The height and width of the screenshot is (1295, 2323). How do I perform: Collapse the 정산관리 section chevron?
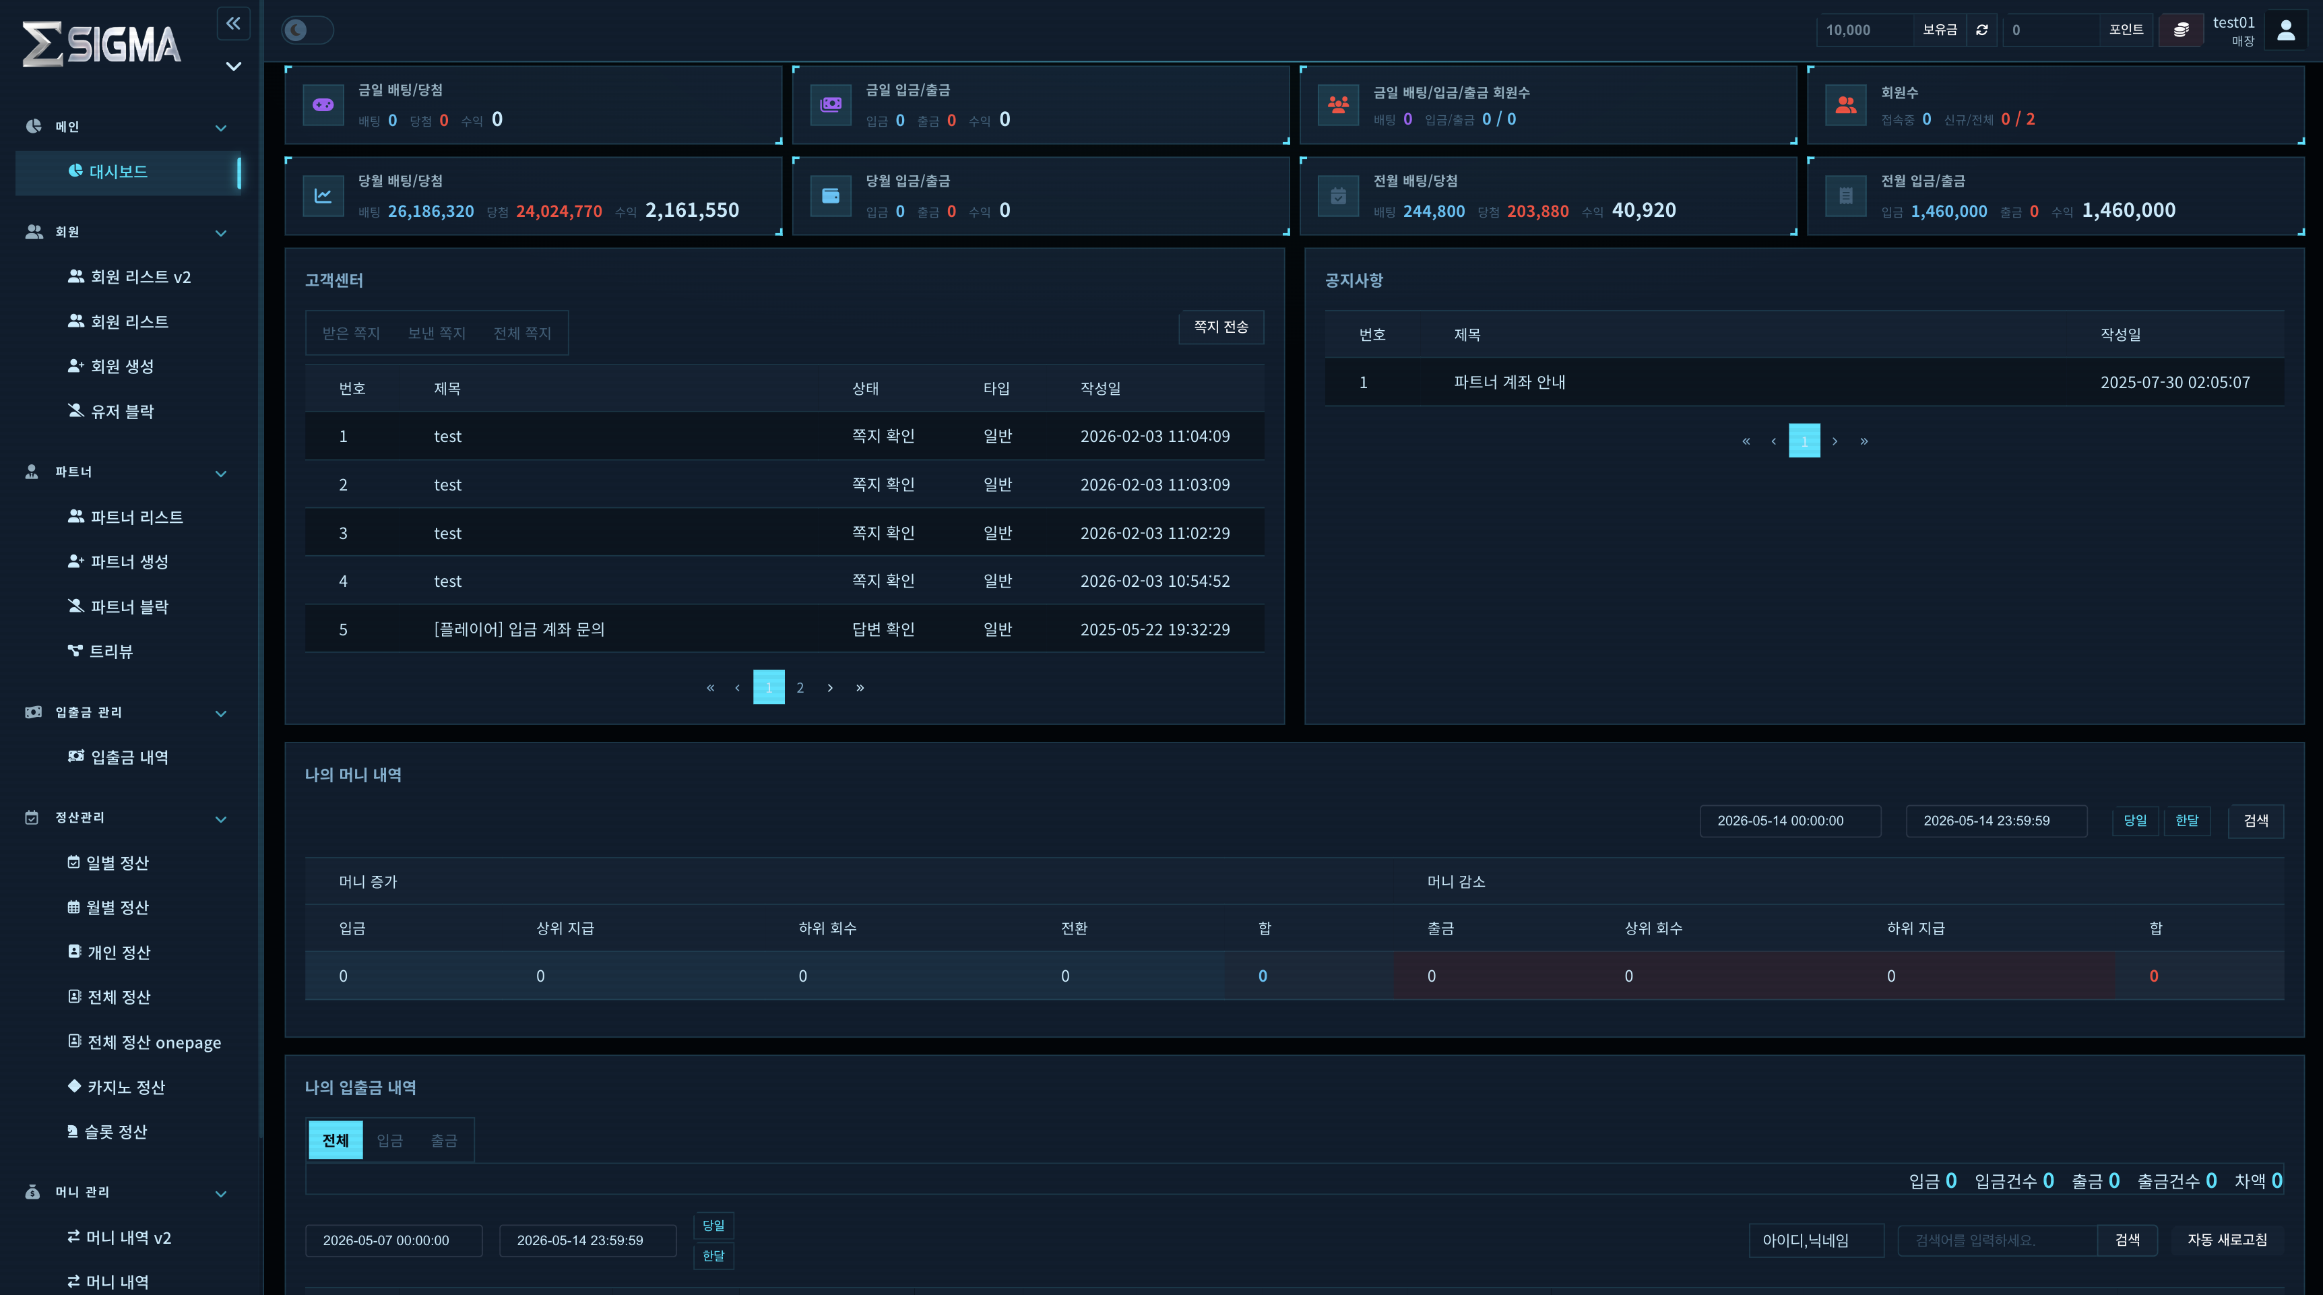click(221, 819)
